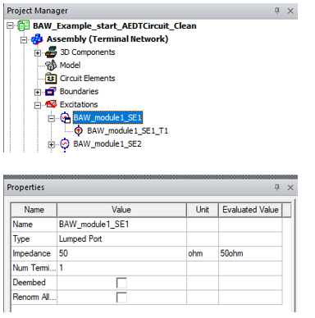Viewport: 315px width, 318px height.
Task: Select the Excitations tree item
Action: 79,105
